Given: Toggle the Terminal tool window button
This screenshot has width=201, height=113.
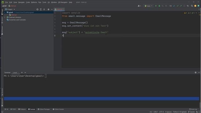Looking at the screenshot, I should pos(31,109).
